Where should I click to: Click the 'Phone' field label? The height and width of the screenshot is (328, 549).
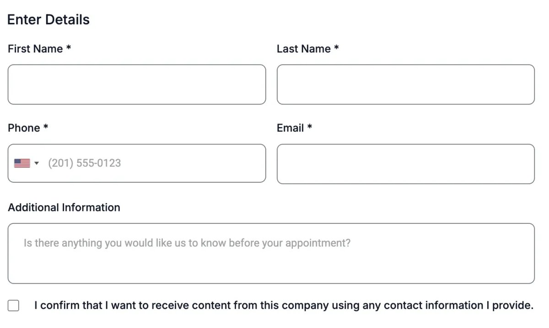tap(24, 128)
